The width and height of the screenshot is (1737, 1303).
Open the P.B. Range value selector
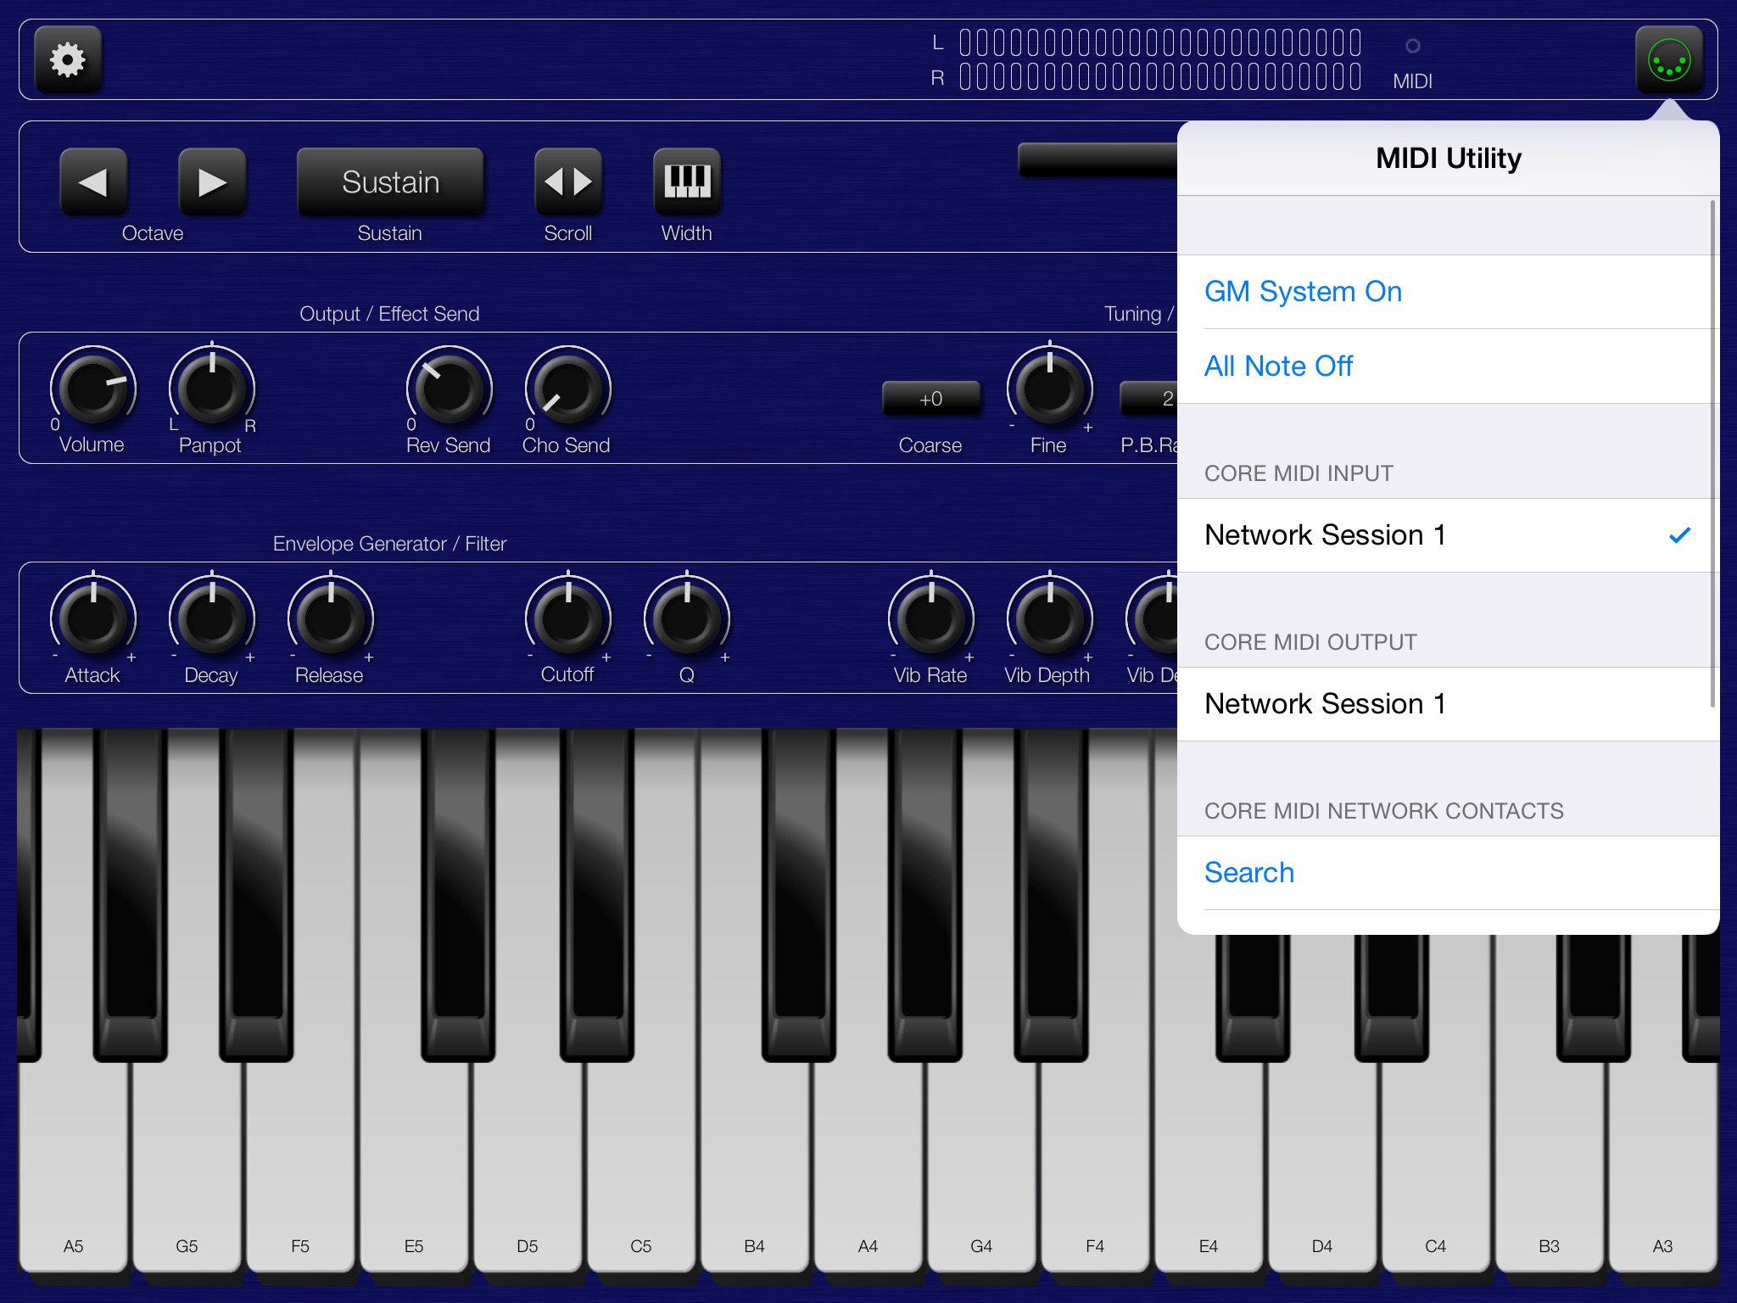(1149, 399)
